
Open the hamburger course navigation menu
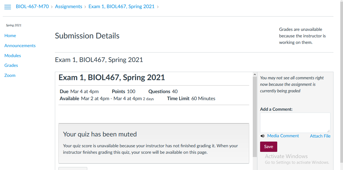[x=8, y=7]
